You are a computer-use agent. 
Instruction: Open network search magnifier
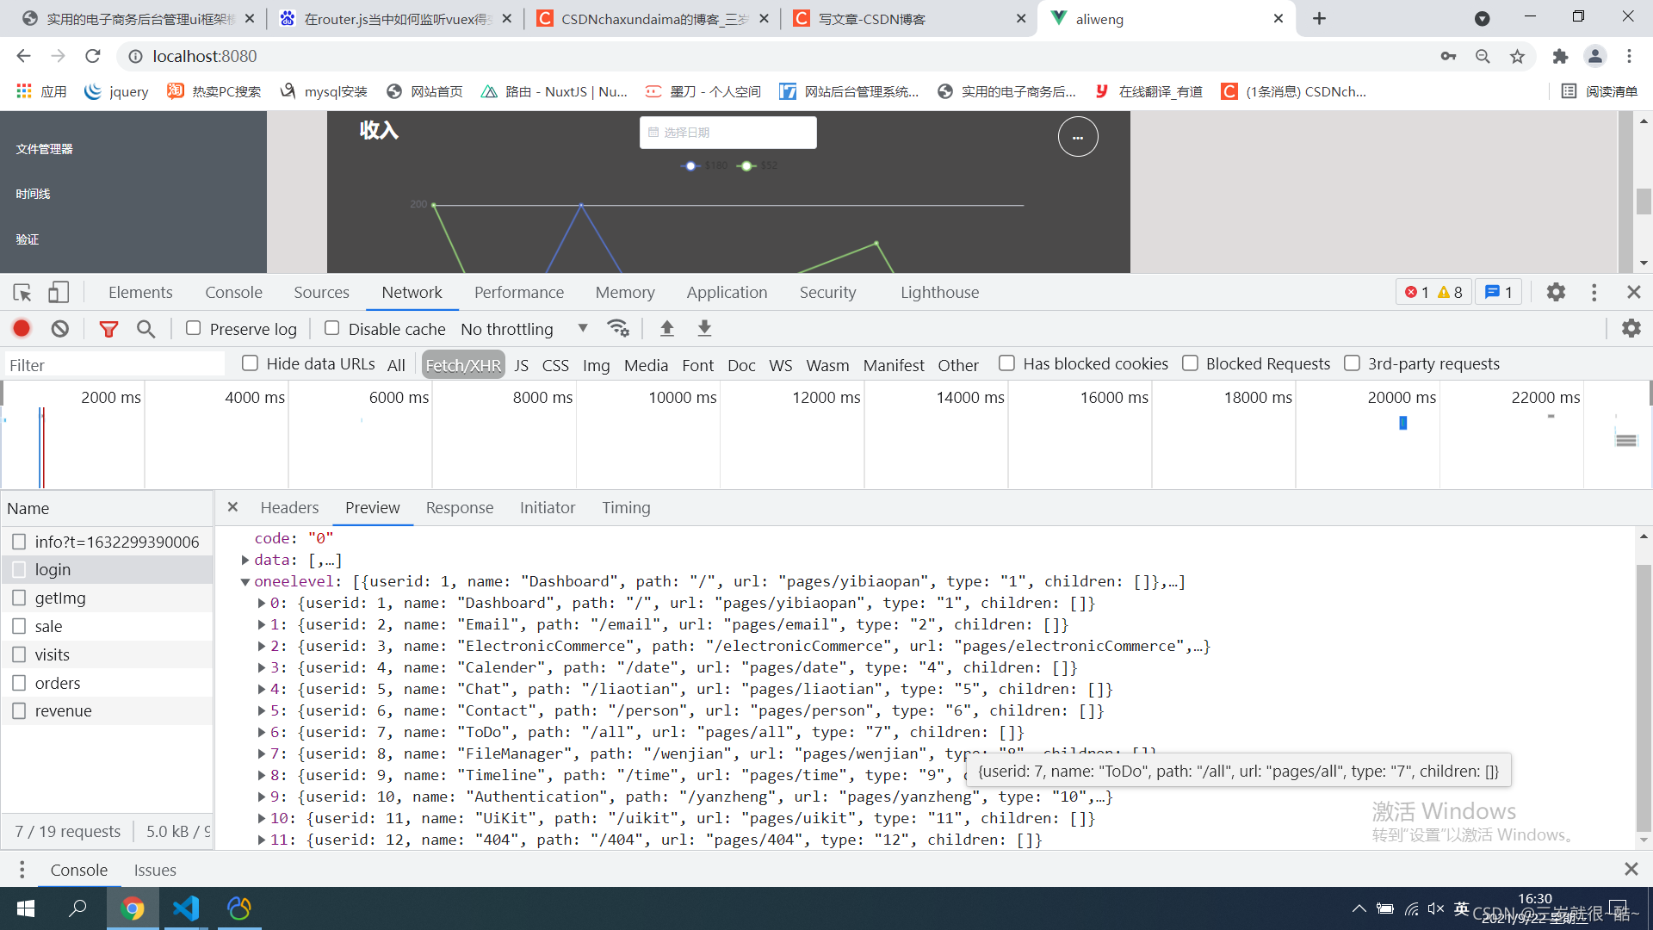145,329
